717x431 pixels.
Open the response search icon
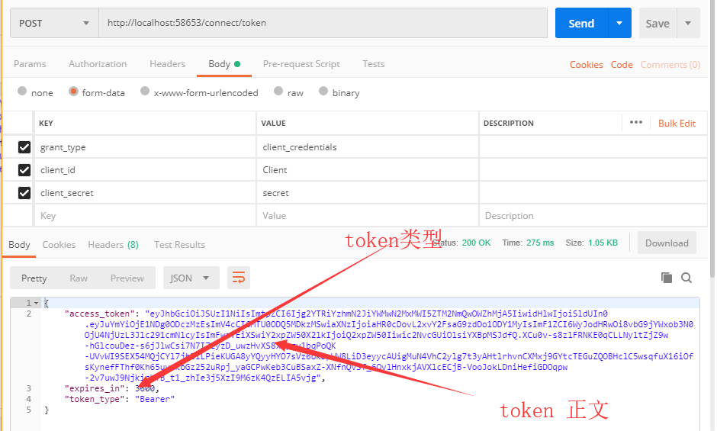coord(686,278)
